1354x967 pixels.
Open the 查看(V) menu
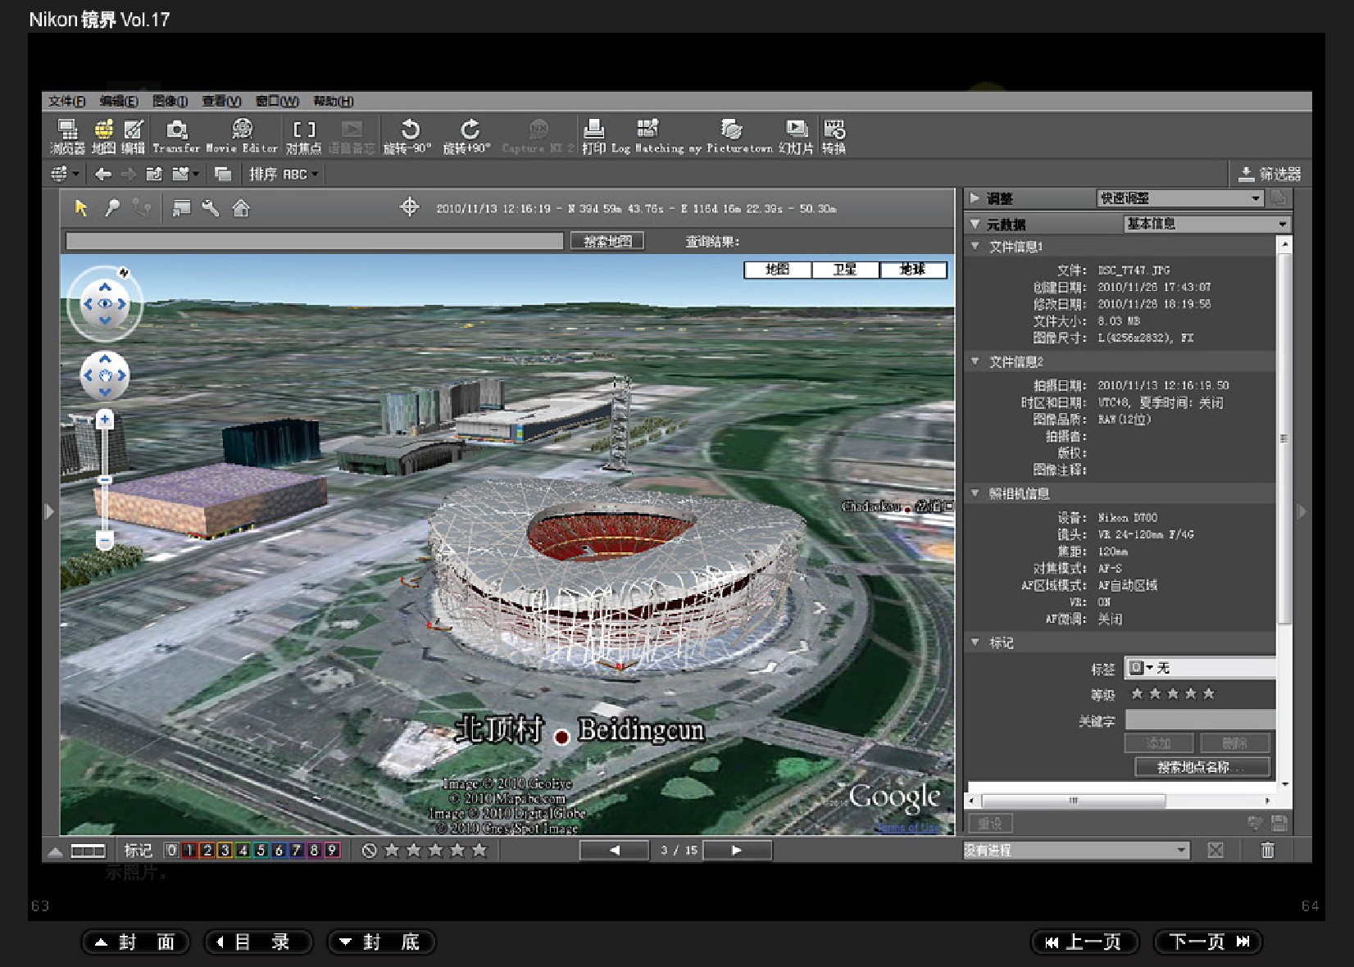click(x=221, y=101)
